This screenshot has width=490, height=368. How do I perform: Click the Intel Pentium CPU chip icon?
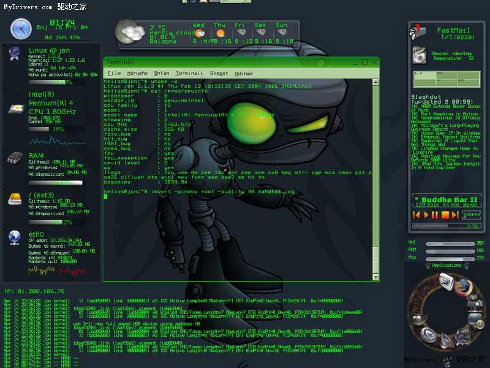coord(16,109)
